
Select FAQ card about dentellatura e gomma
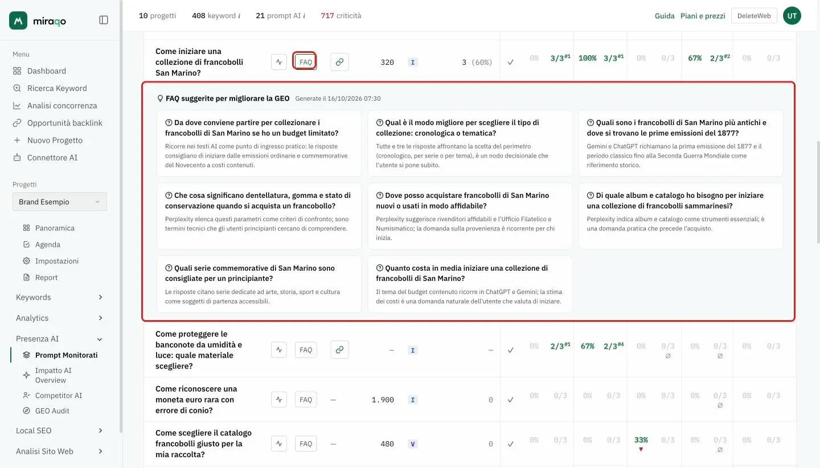pos(259,216)
